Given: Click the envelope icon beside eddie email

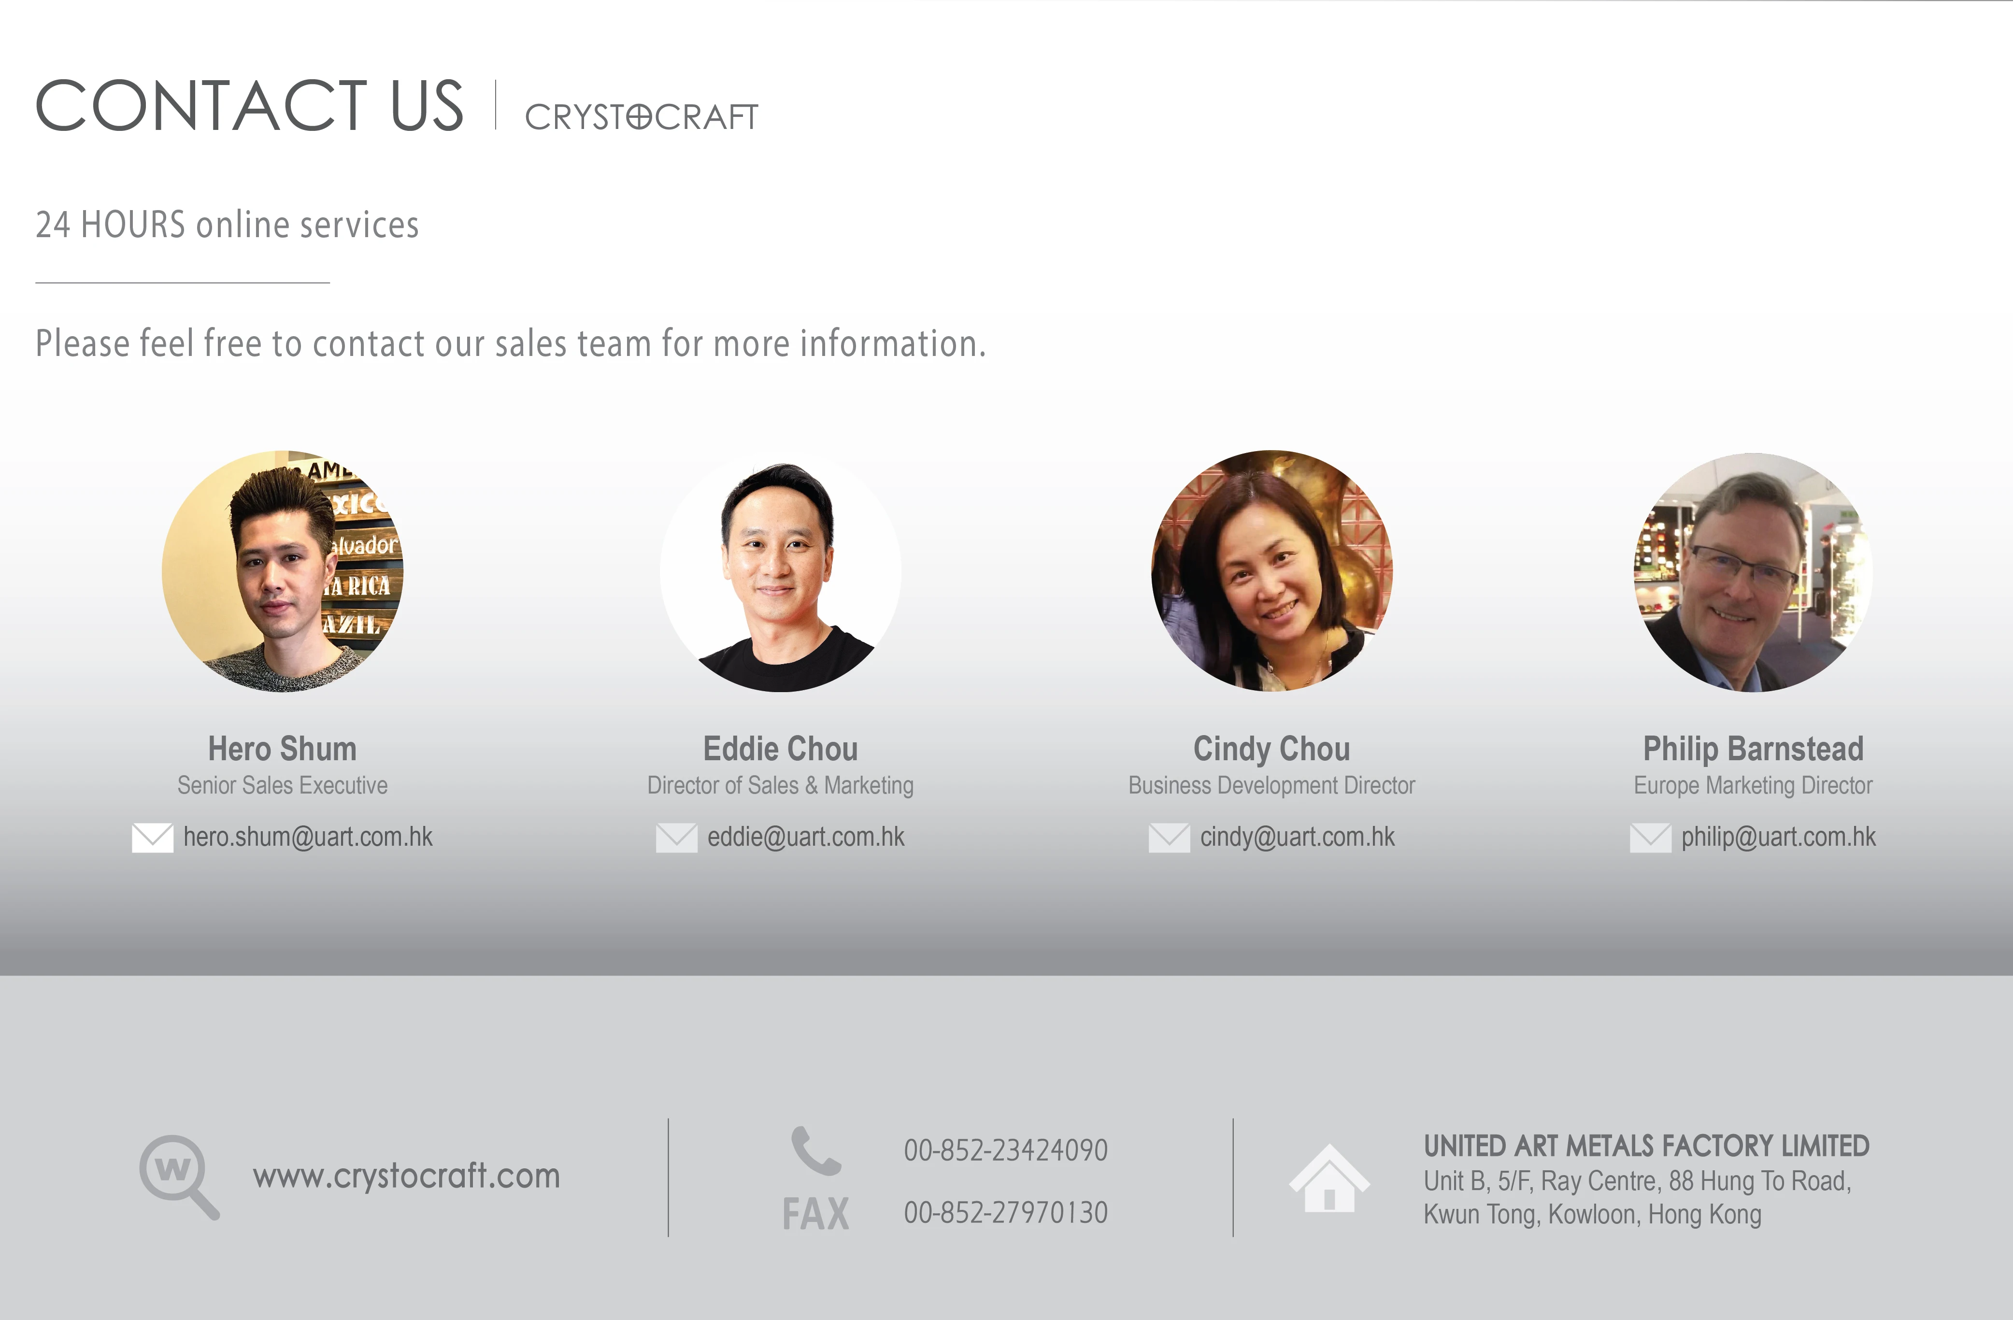Looking at the screenshot, I should click(677, 837).
